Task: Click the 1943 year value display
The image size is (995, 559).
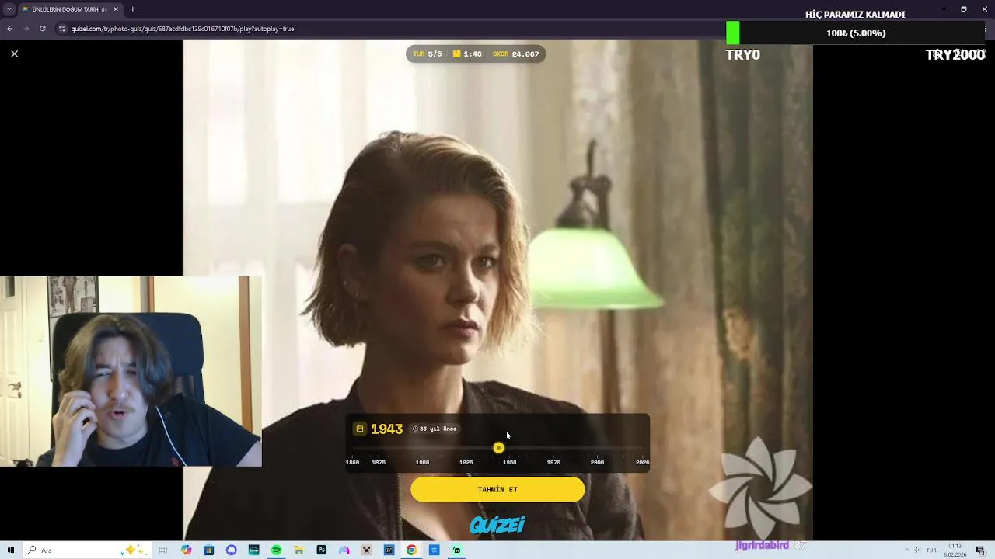Action: click(x=386, y=429)
